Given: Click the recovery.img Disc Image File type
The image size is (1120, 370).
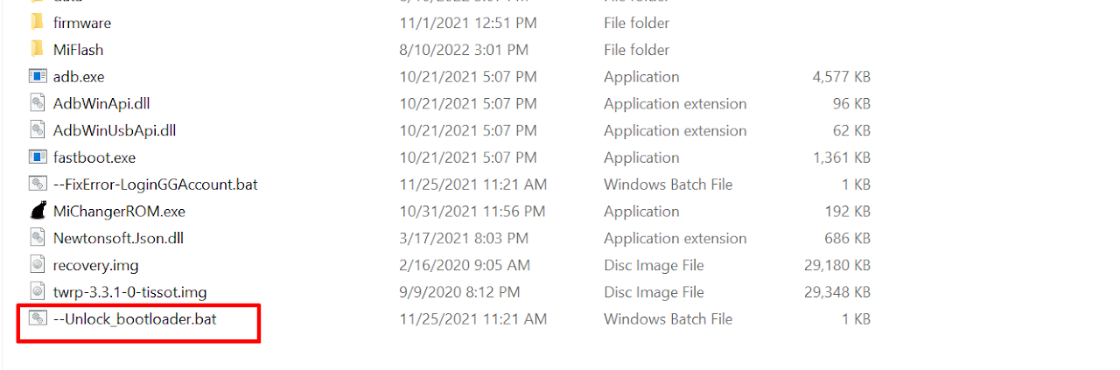Looking at the screenshot, I should coord(654,265).
